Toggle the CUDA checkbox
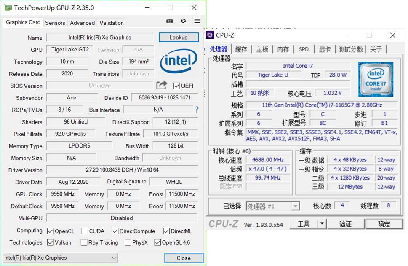This screenshot has height=266, width=408. coord(85,231)
